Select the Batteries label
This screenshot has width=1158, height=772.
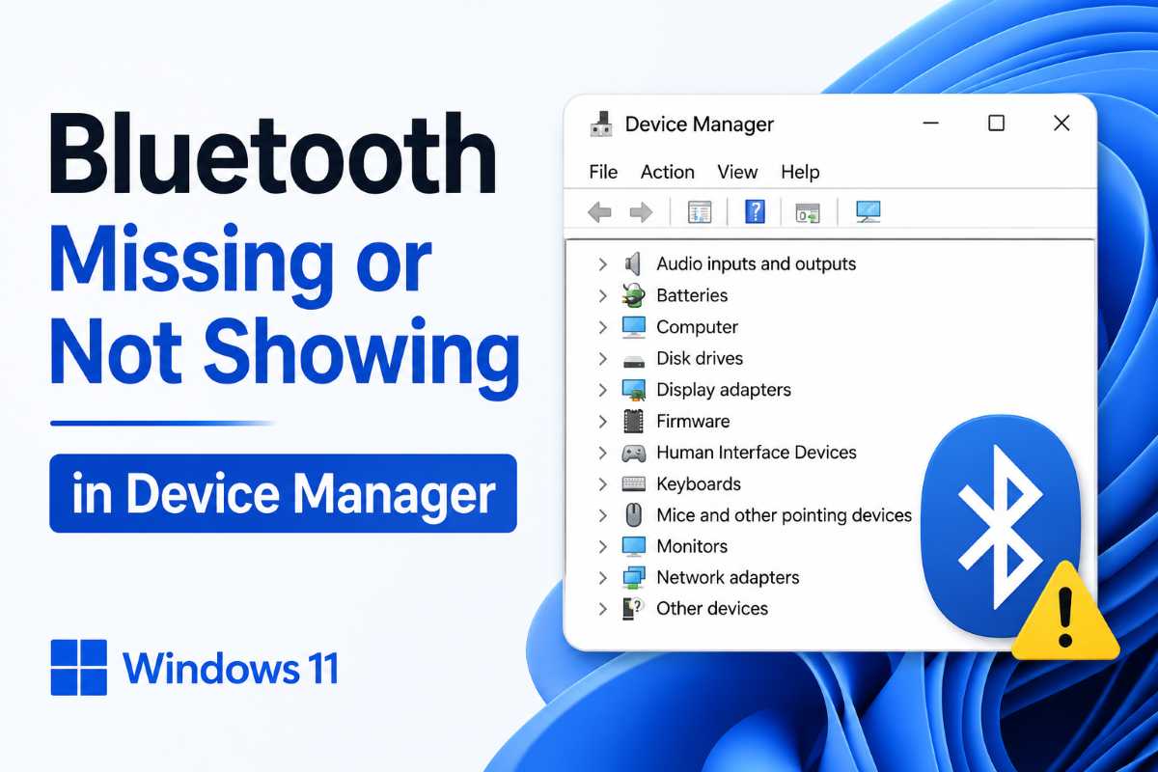[x=692, y=295]
